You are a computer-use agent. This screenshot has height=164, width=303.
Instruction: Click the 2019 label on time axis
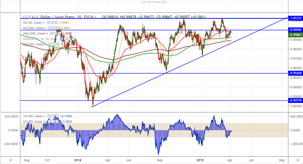pos(200,160)
